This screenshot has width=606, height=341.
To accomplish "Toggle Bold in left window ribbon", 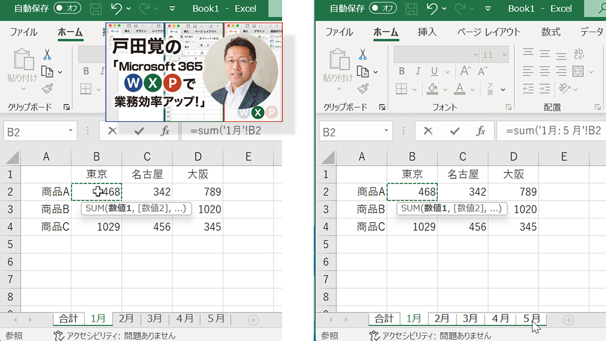I will 86,71.
